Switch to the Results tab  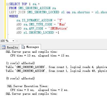(9, 47)
